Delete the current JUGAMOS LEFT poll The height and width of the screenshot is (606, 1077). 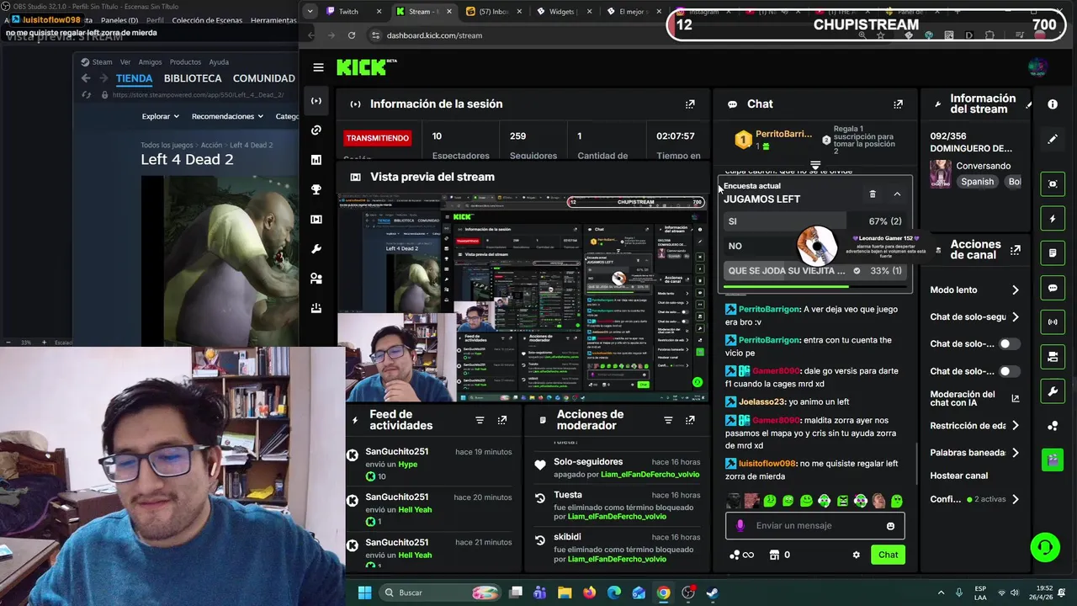(873, 194)
